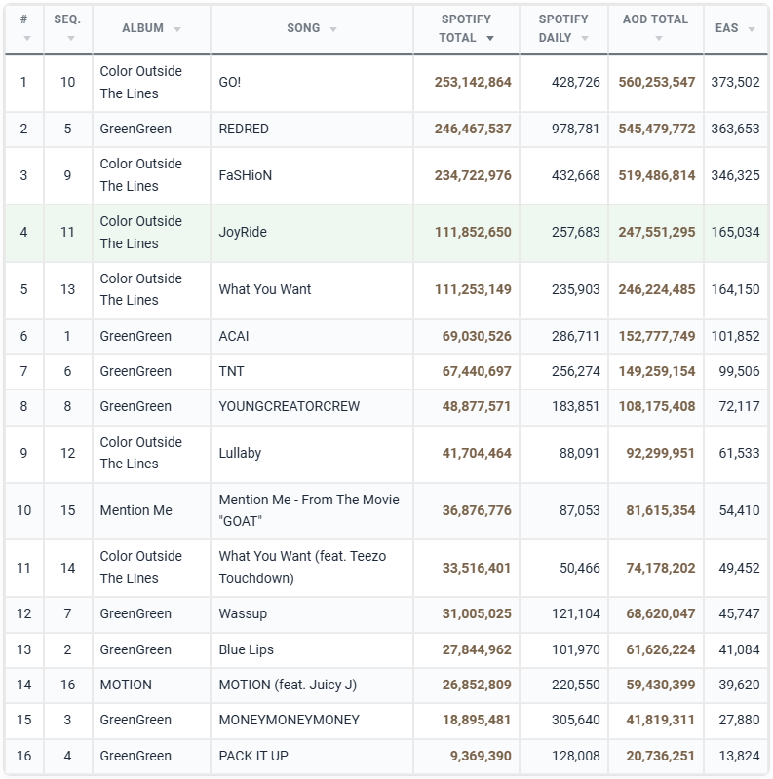This screenshot has width=773, height=779.
Task: Click EAS value 13,824
Action: (739, 756)
